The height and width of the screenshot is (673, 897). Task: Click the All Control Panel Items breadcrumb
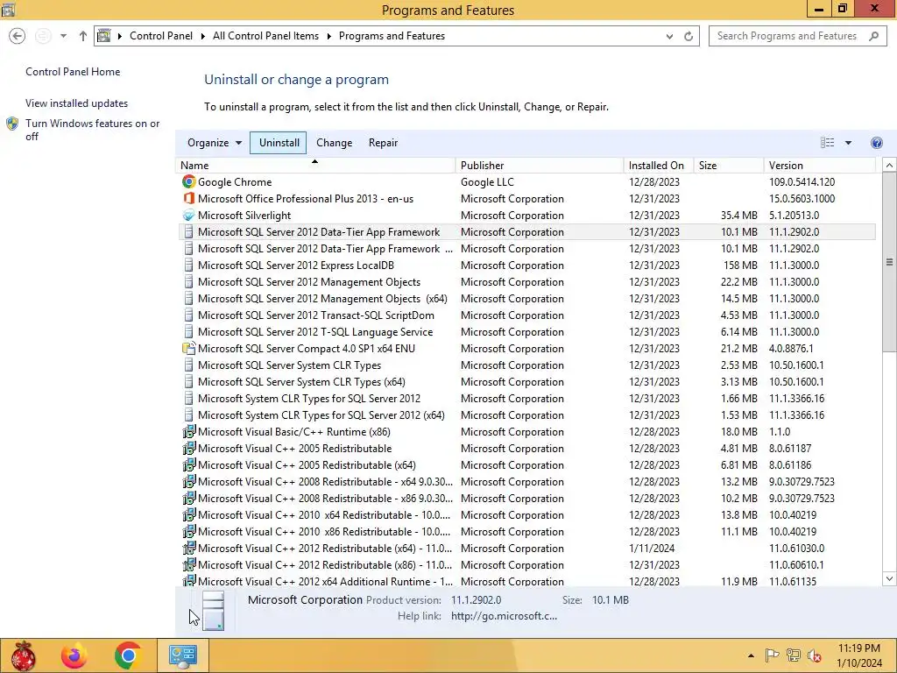point(266,36)
